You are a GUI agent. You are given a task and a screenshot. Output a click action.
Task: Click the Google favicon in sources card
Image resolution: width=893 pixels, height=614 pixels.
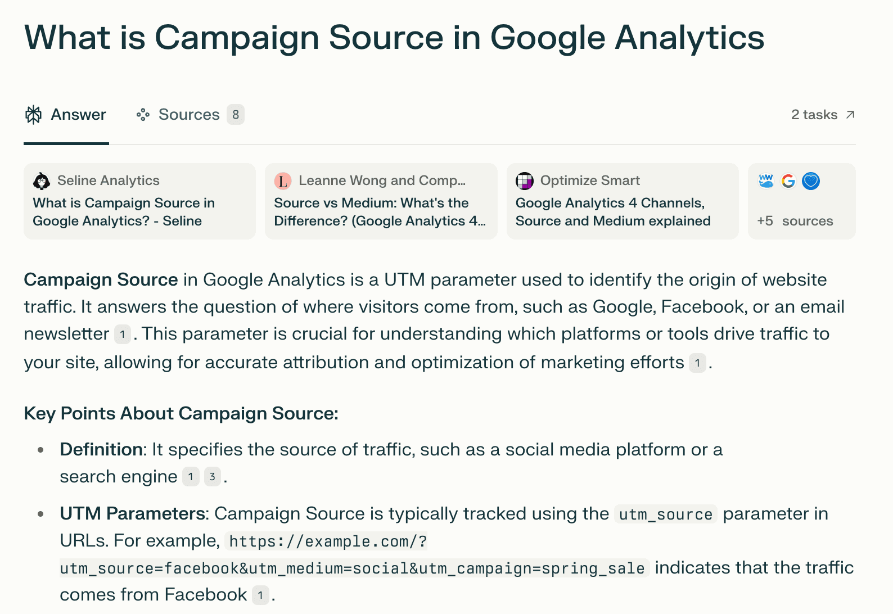coord(788,180)
